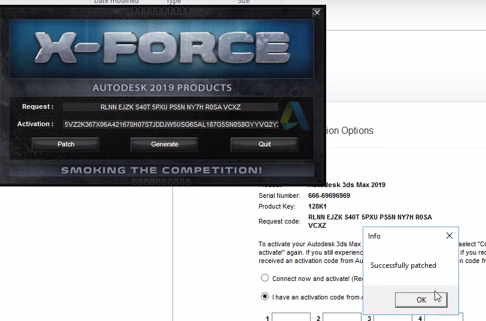Select I have an activation code option
This screenshot has height=321, width=486.
tap(265, 296)
